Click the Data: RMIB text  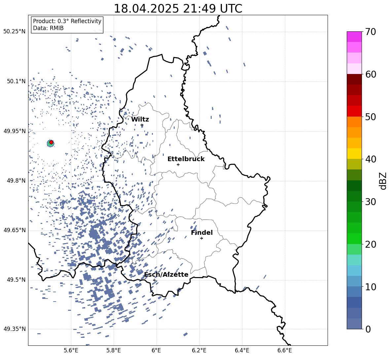coord(48,28)
